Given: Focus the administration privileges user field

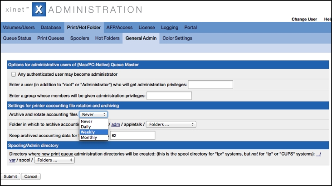Looking at the screenshot, I should pyautogui.click(x=210, y=84).
